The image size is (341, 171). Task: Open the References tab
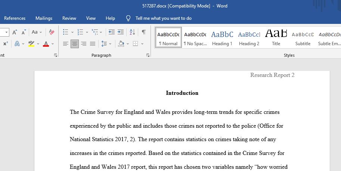(x=15, y=18)
